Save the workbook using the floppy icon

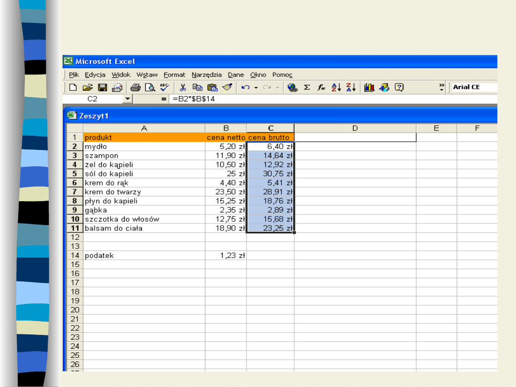[102, 87]
